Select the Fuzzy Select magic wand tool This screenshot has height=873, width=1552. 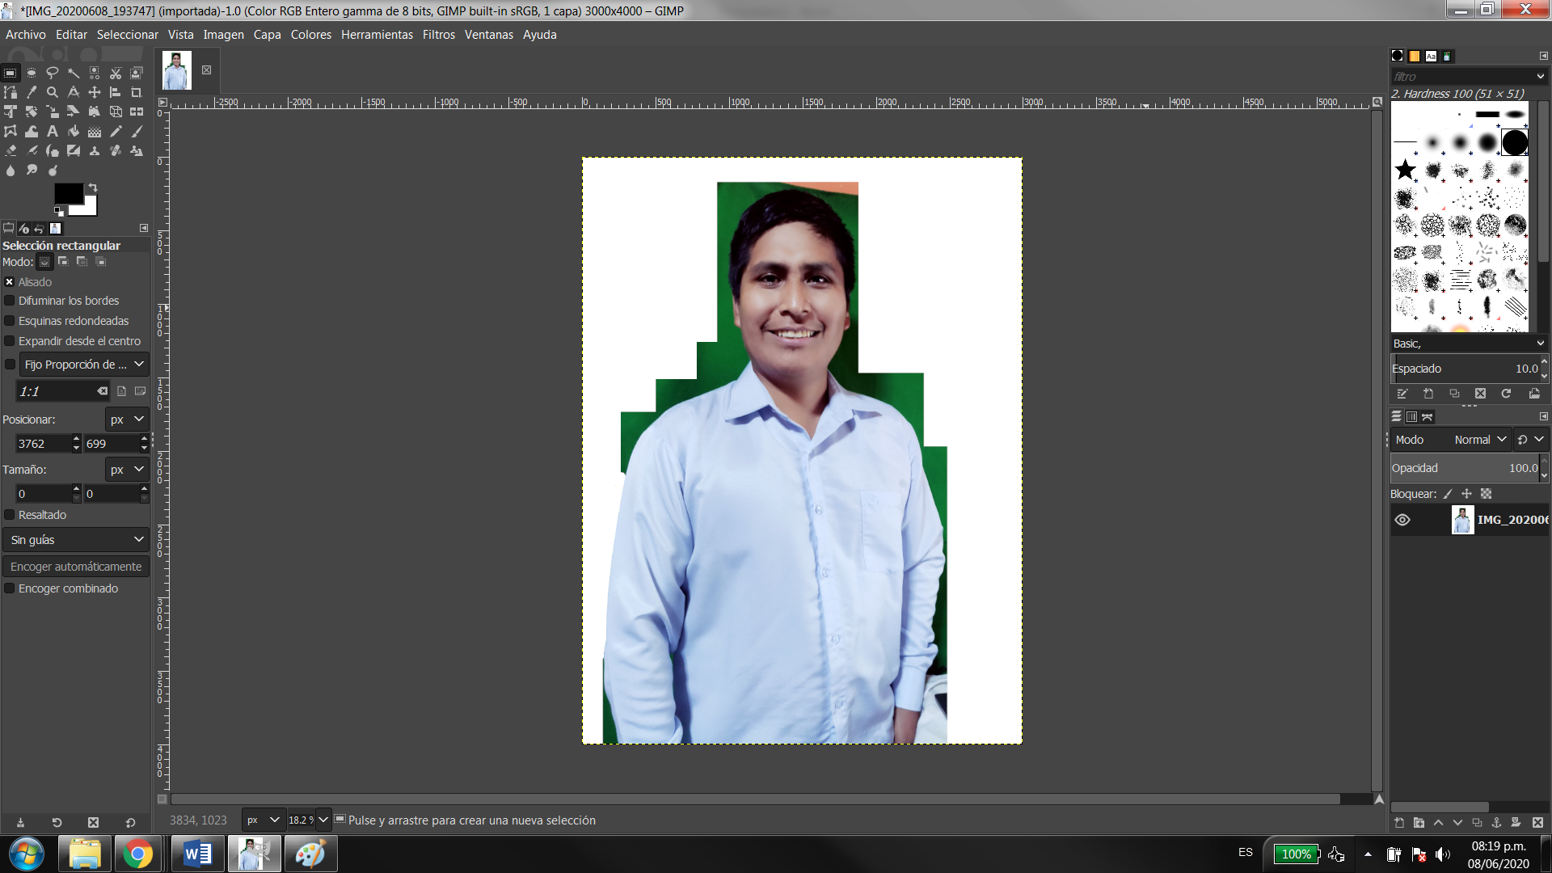pos(74,73)
